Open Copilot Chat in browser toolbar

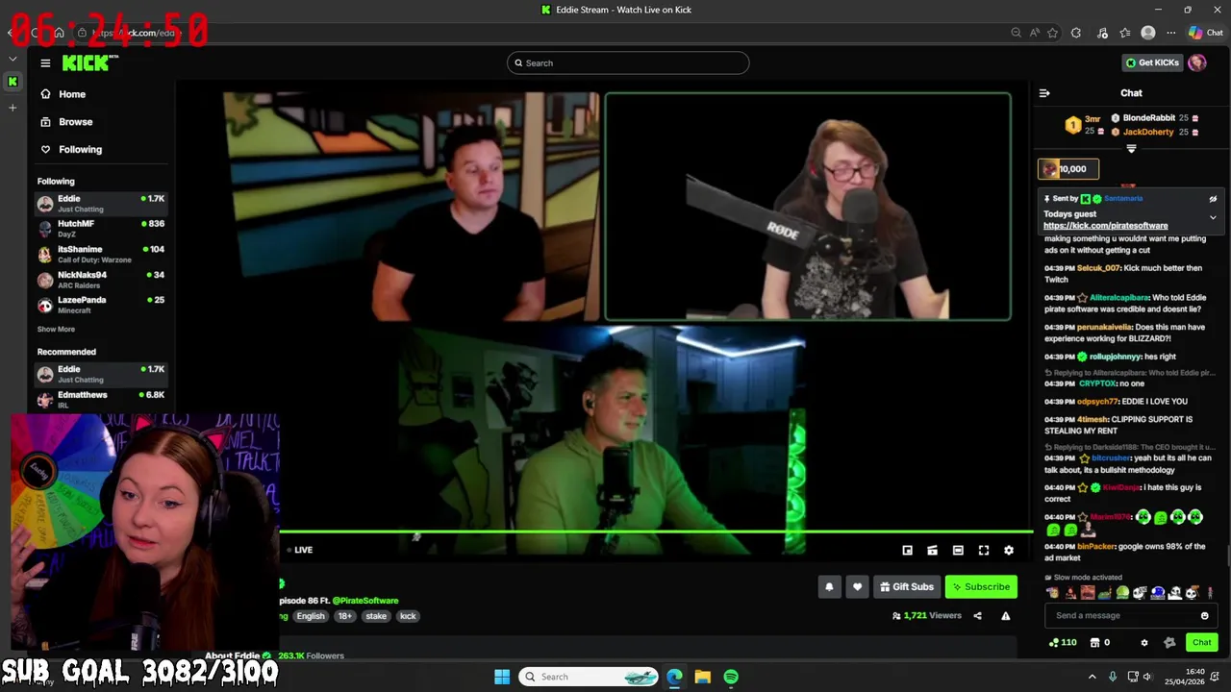[x=1205, y=33]
